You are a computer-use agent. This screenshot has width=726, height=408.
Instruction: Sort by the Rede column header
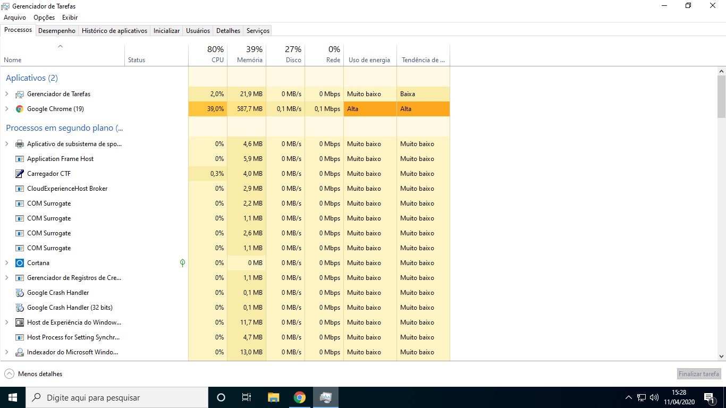[x=324, y=55]
